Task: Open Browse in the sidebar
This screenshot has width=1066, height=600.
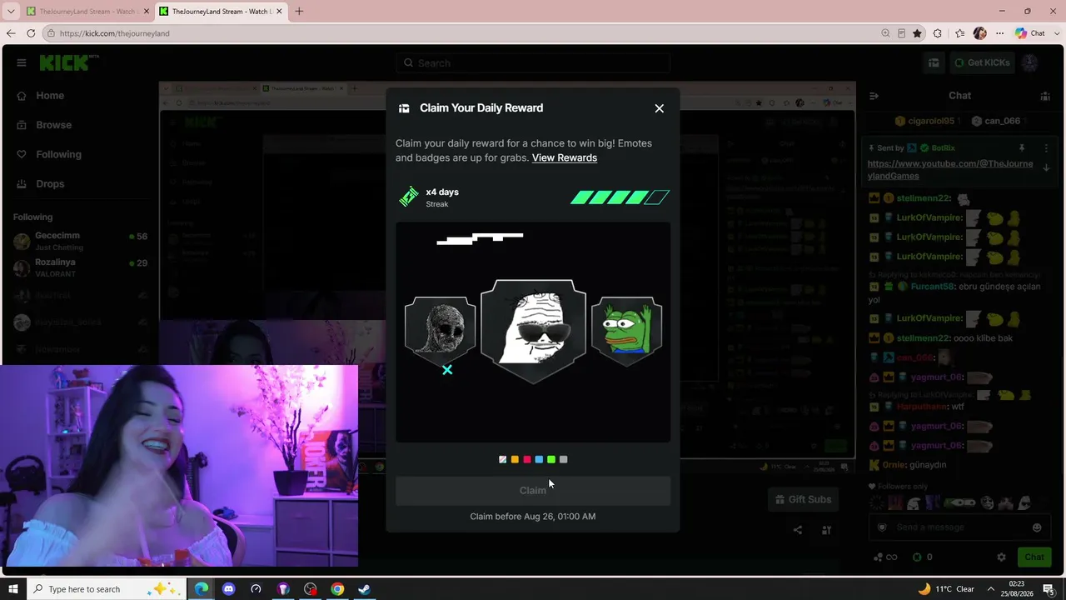Action: pyautogui.click(x=53, y=125)
